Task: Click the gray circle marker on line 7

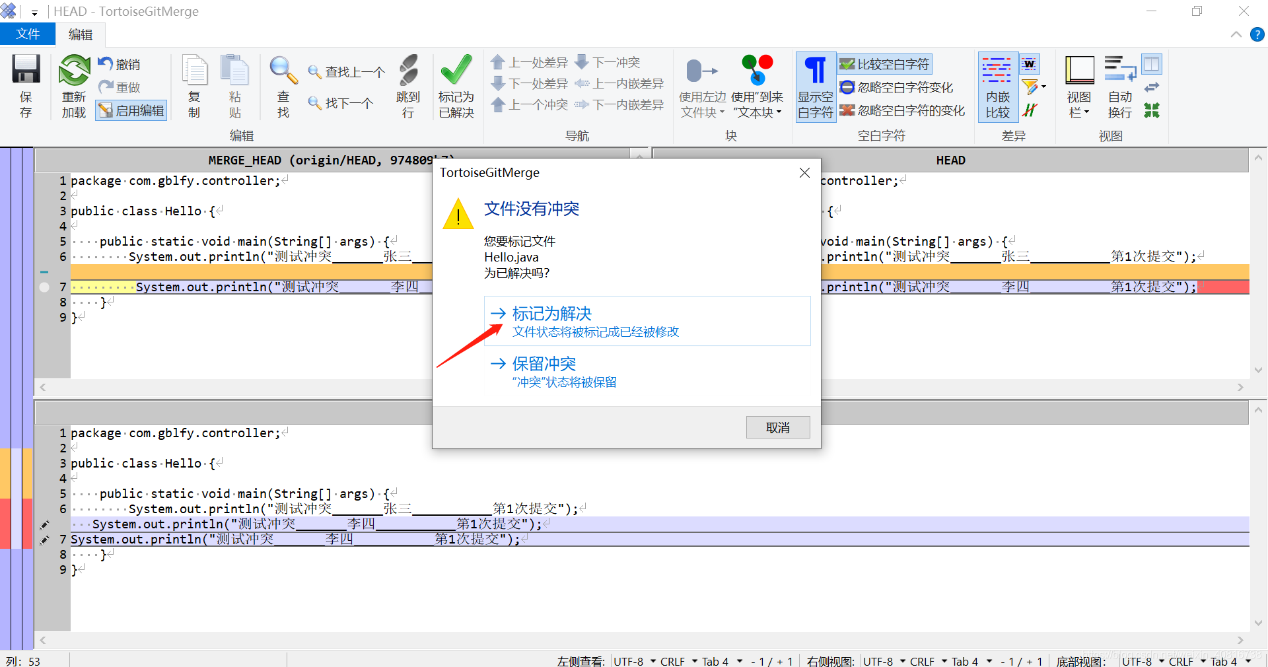Action: 44,287
